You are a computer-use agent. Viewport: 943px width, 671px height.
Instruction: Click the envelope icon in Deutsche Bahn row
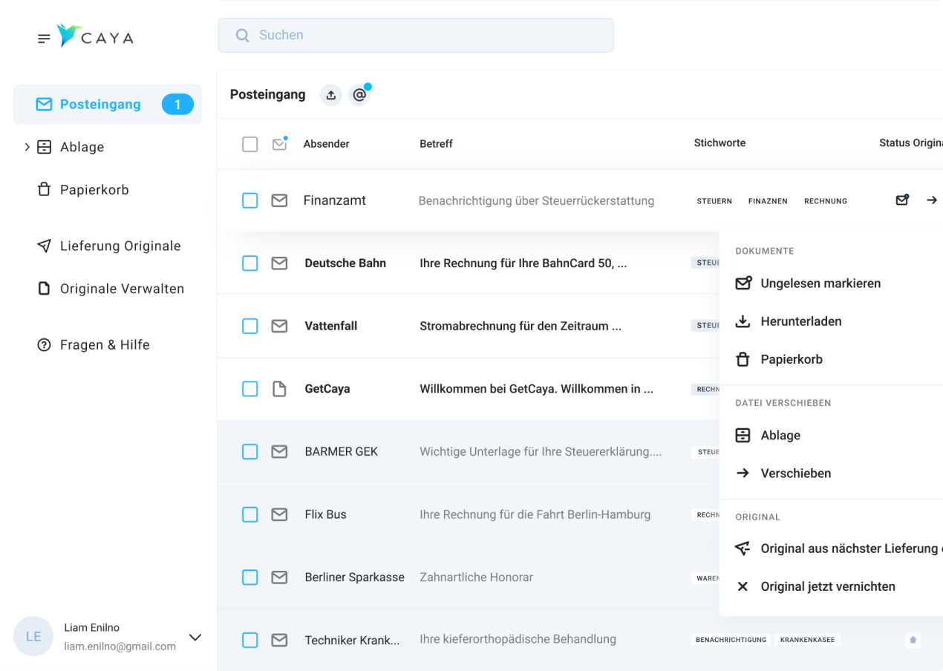tap(279, 264)
